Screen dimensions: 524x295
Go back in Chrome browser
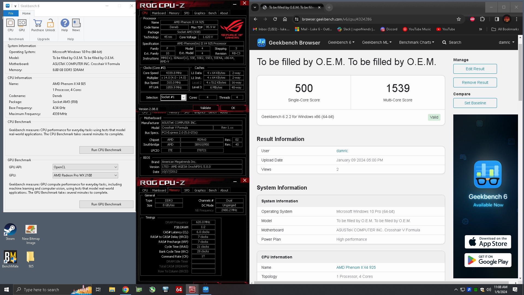(255, 19)
